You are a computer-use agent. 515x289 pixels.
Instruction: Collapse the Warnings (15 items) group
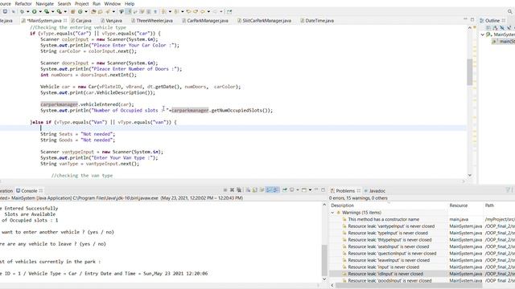pyautogui.click(x=332, y=213)
